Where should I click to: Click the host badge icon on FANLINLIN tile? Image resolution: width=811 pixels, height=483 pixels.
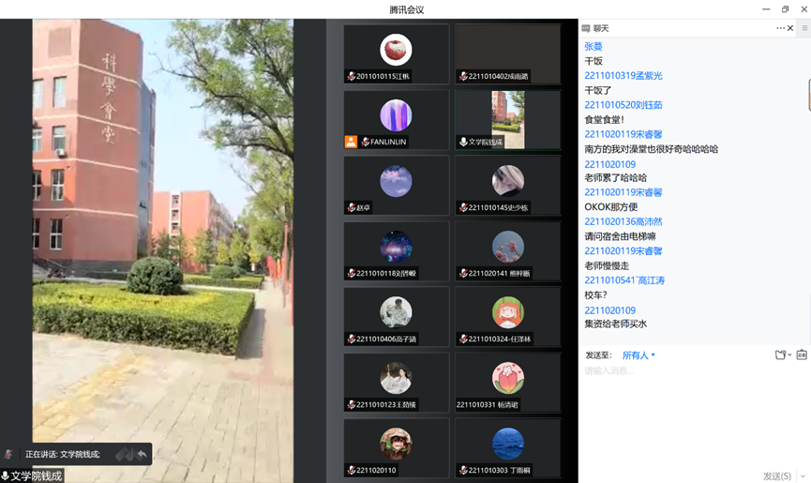[351, 142]
